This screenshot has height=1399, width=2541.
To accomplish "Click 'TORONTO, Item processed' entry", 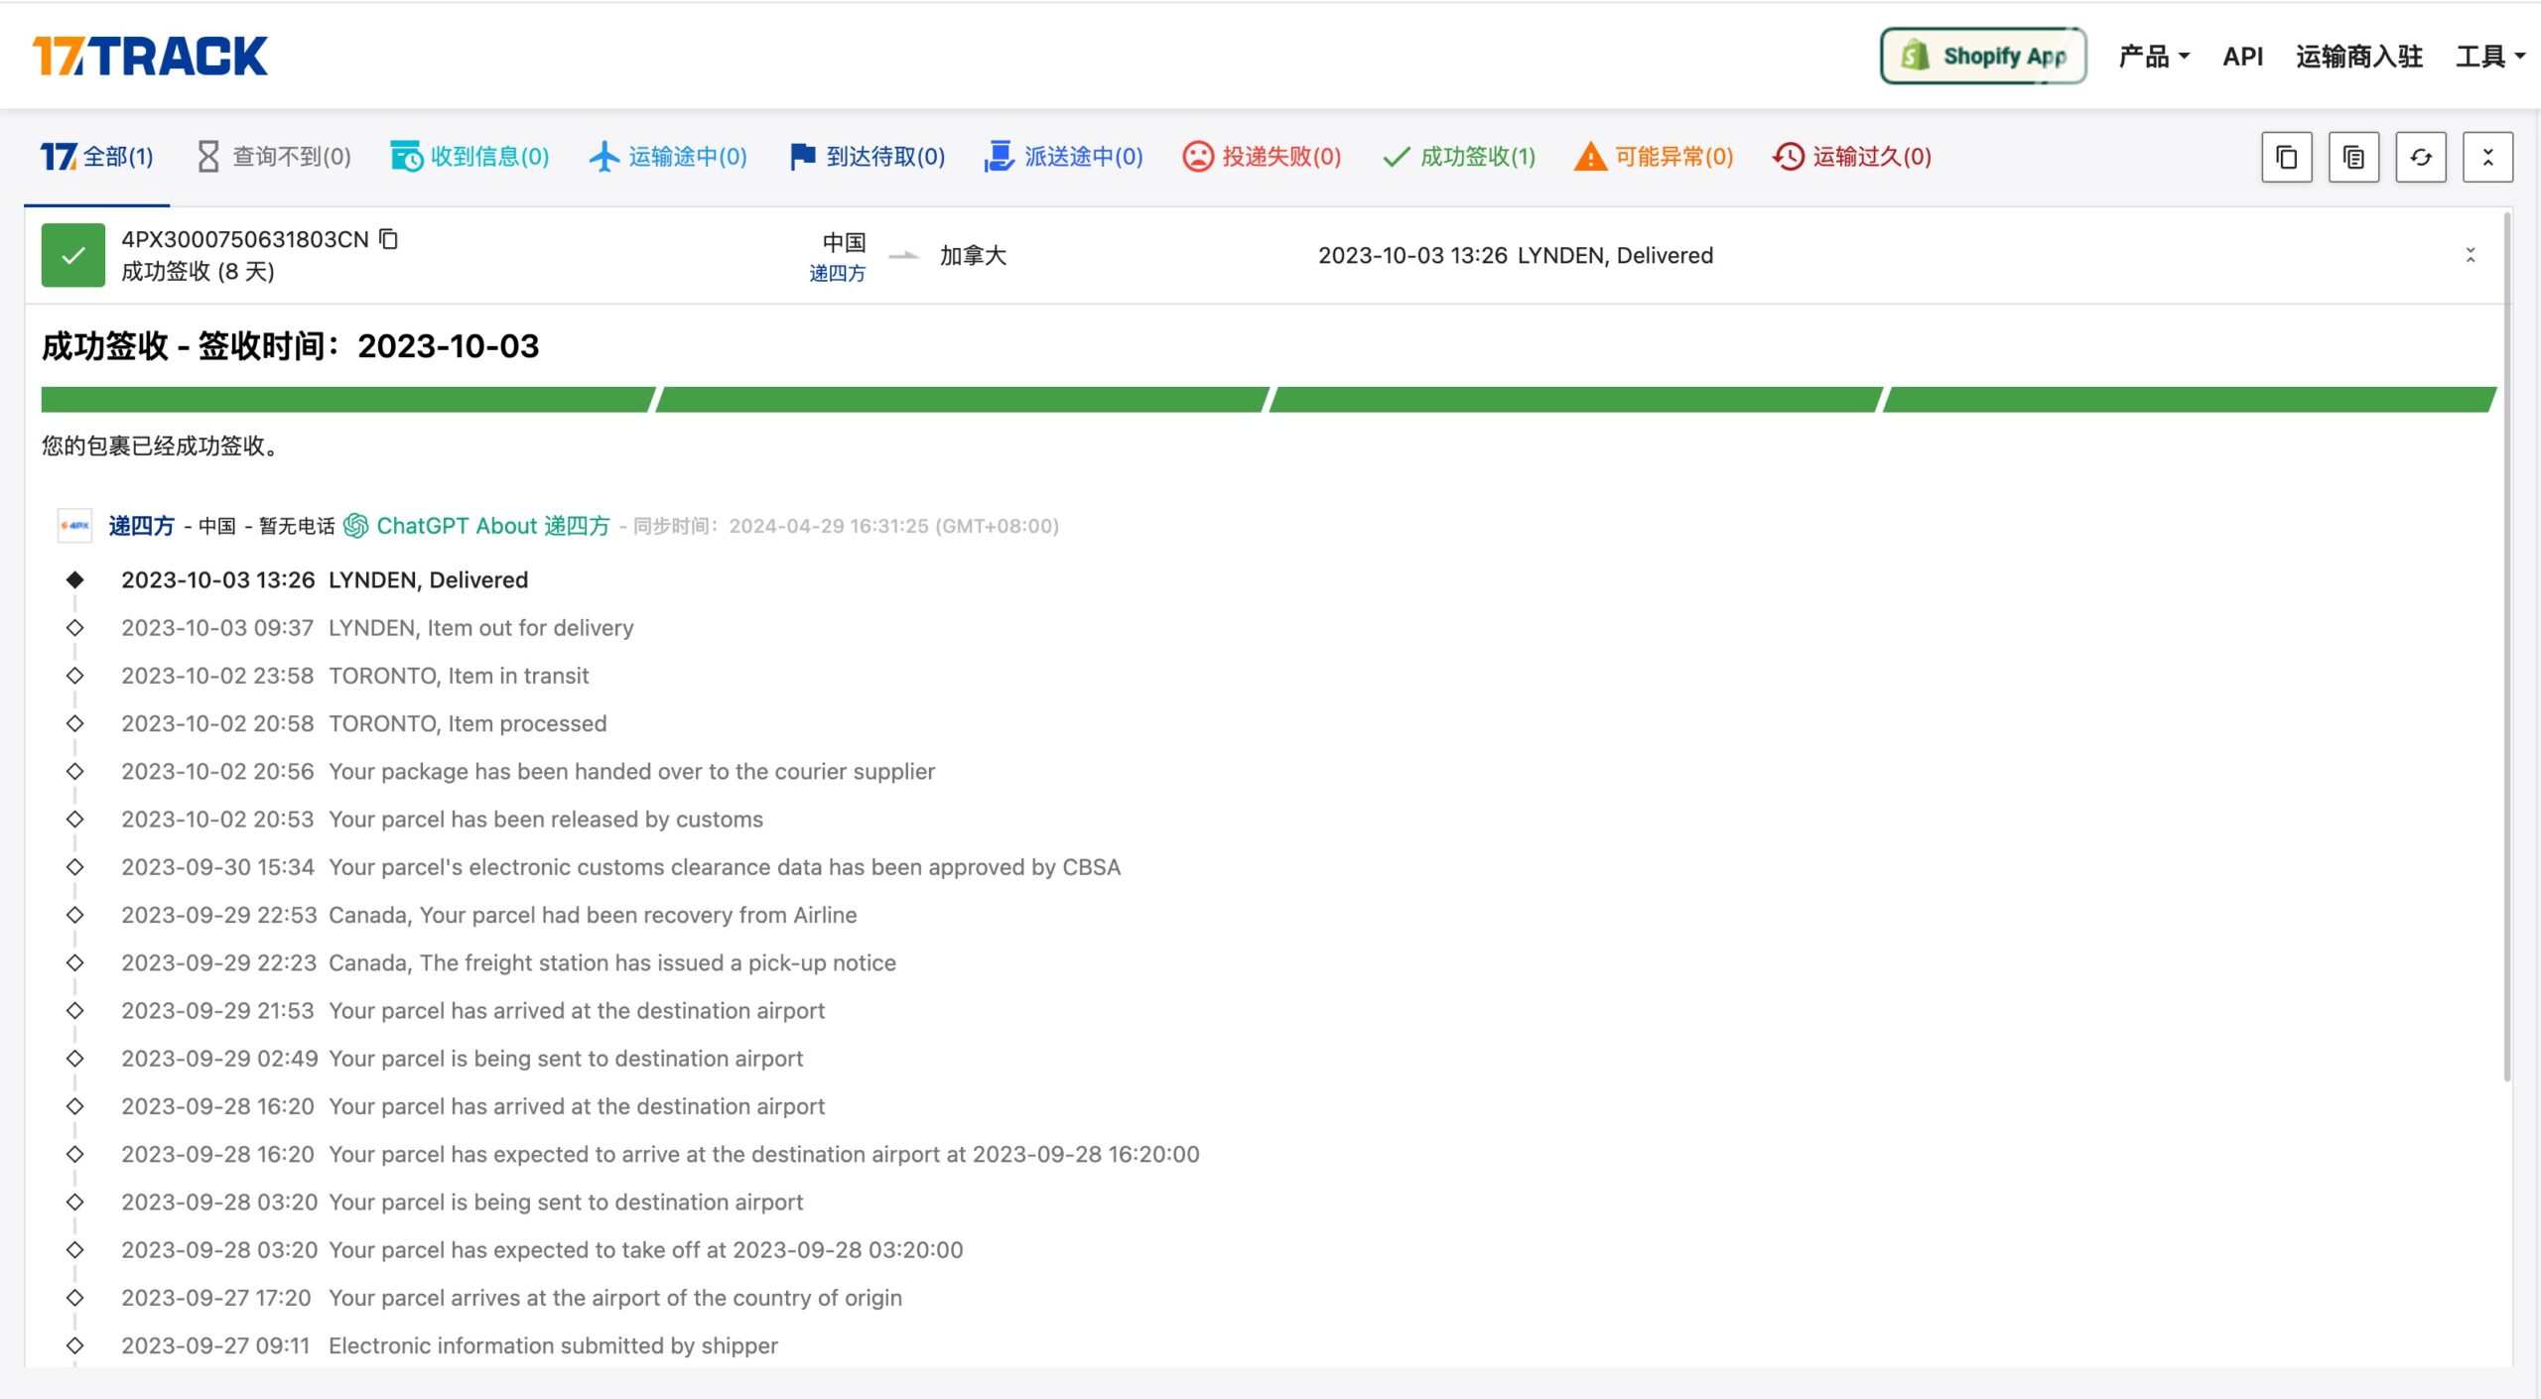I will pos(468,724).
